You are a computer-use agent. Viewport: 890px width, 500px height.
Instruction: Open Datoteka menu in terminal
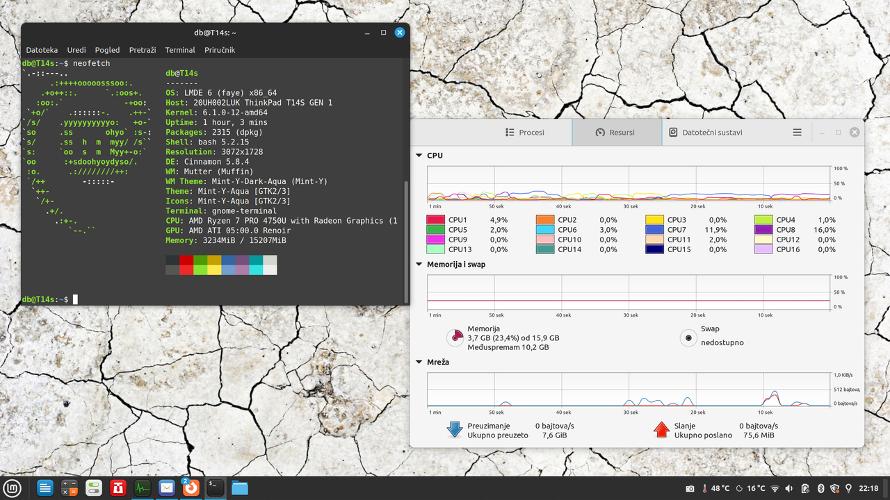42,50
